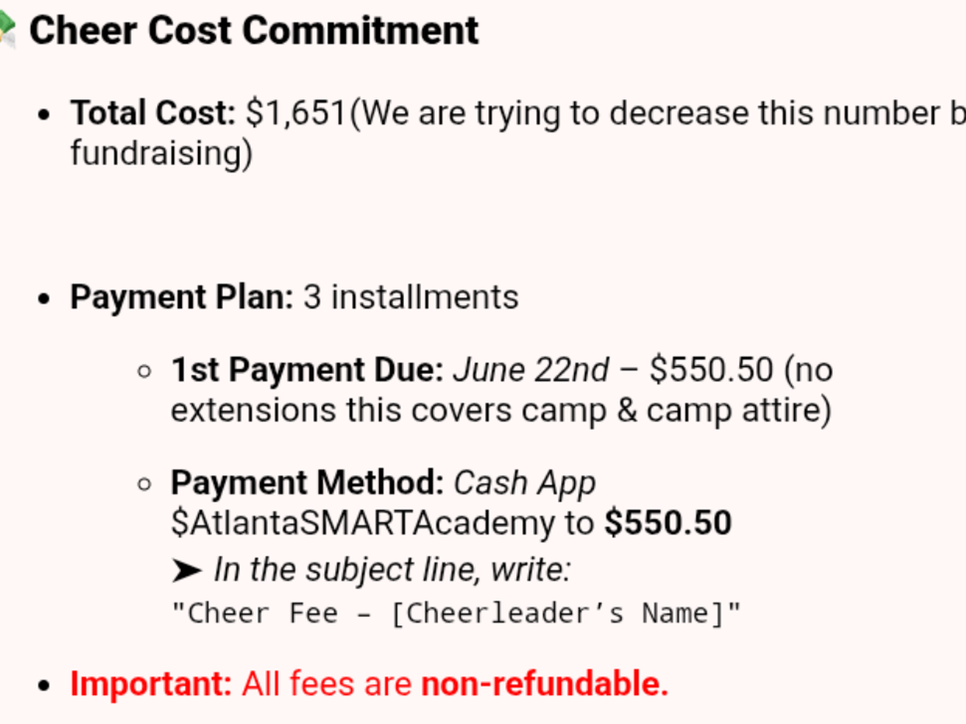Select the italic "June 22nd" date
The height and width of the screenshot is (724, 966).
click(x=531, y=370)
